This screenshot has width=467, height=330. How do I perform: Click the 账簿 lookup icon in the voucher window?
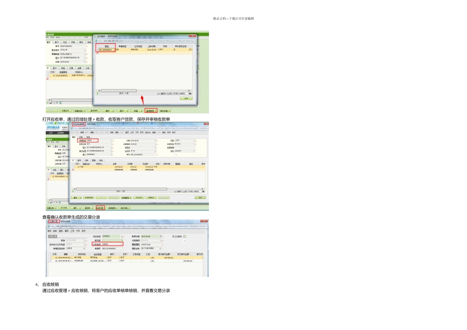point(85,241)
